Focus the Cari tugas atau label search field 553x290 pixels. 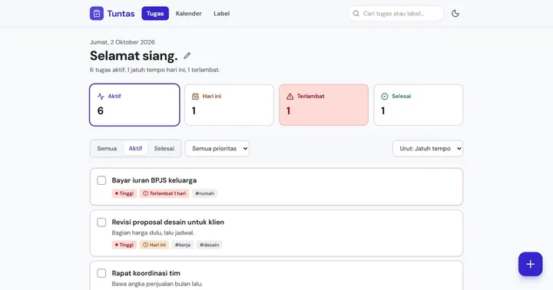(x=396, y=13)
